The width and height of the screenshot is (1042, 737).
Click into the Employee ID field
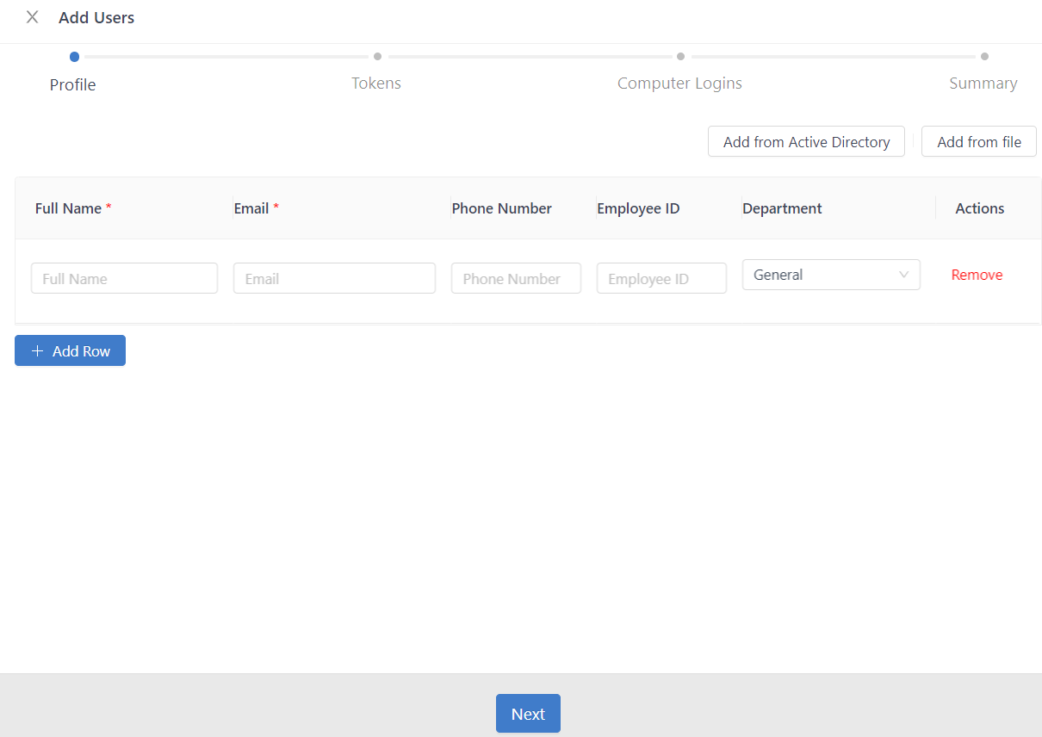pos(661,279)
